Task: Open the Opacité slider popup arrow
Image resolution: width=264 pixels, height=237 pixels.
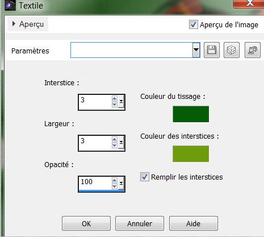Action: tap(121, 184)
